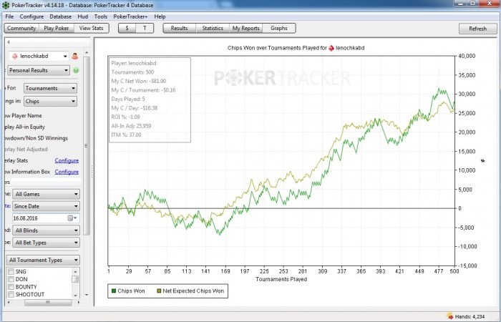Click the PokerTracker logo in the title bar
The width and height of the screenshot is (501, 322).
(x=6, y=5)
